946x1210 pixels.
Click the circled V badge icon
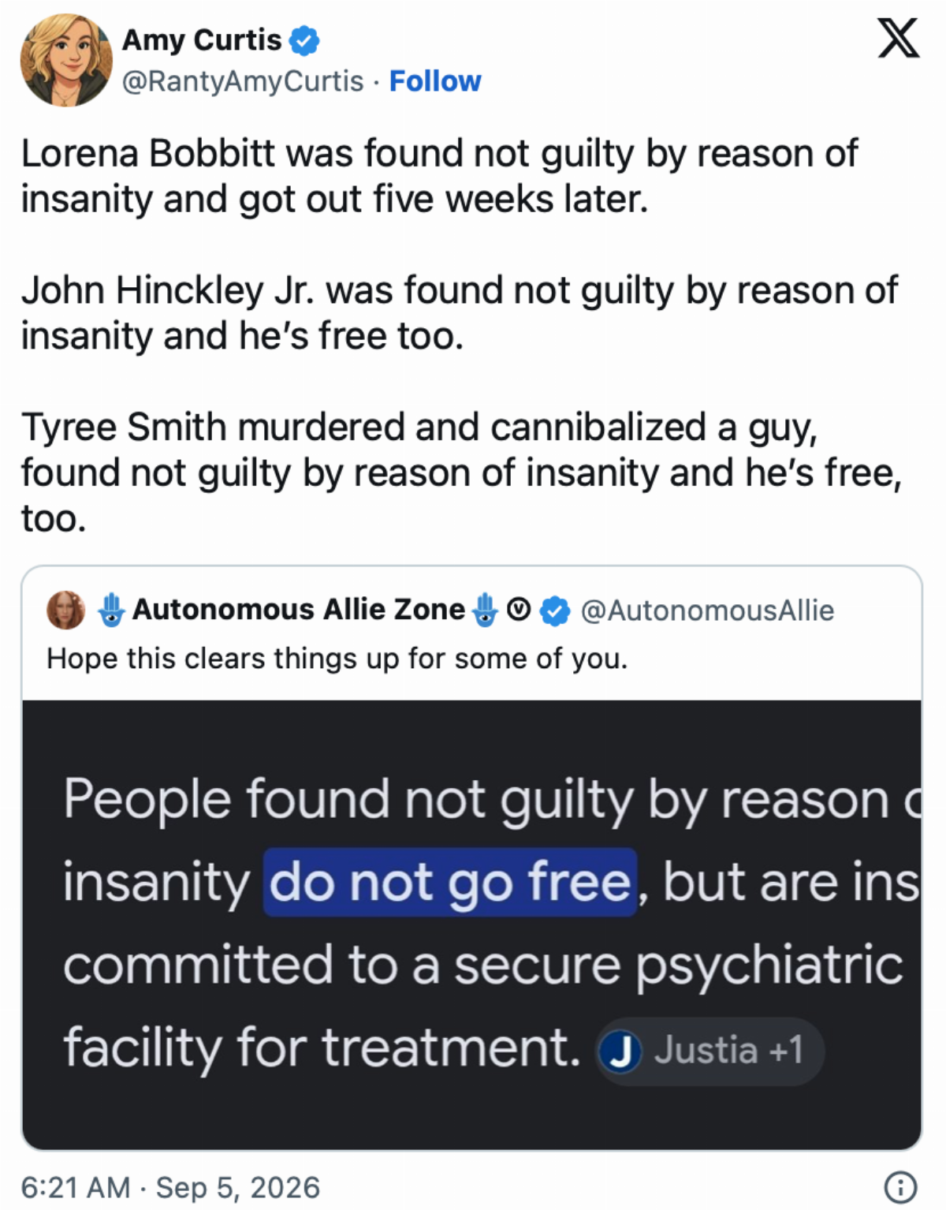tap(518, 610)
